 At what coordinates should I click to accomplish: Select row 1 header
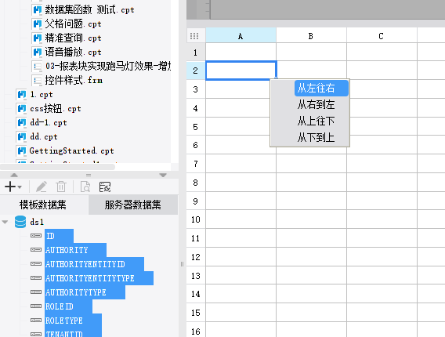click(x=196, y=53)
